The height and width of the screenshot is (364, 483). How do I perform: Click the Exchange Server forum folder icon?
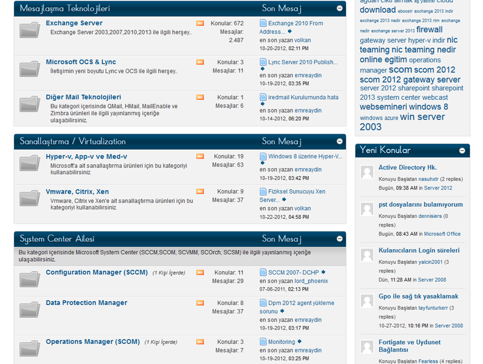pyautogui.click(x=30, y=30)
